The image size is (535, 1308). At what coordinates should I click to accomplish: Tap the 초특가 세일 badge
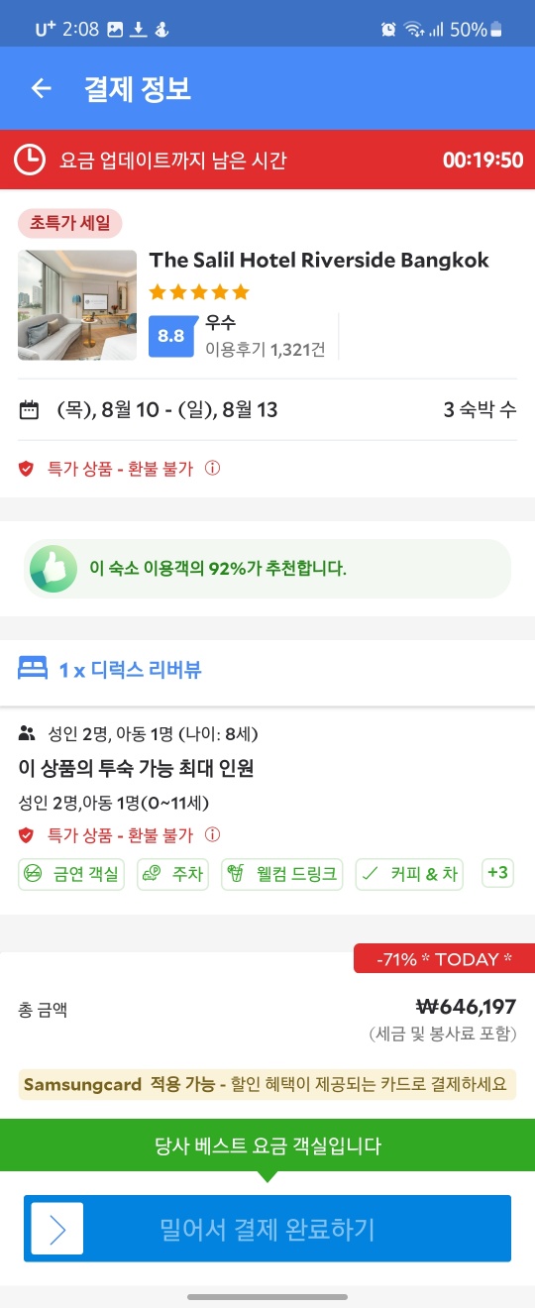point(70,223)
